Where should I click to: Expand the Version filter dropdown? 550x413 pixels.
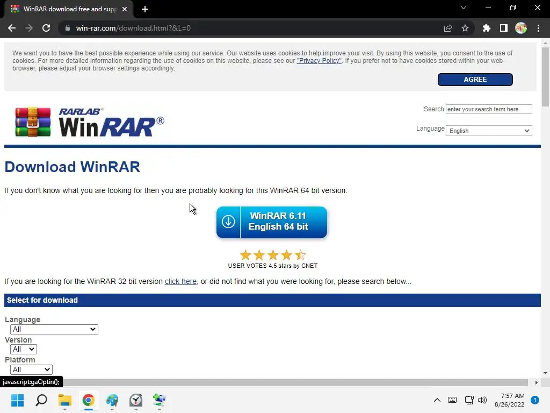24,349
